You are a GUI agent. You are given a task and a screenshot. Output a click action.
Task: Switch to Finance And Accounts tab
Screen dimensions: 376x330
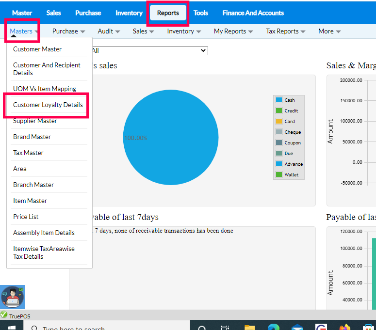(253, 13)
